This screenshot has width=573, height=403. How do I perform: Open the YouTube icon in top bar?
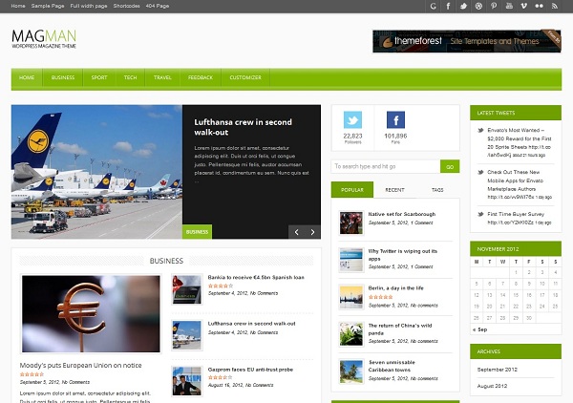[x=509, y=7]
